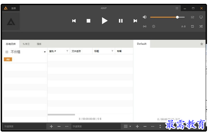Image resolution: width=208 pixels, height=135 pixels.
Task: Click the library horizontal scrollbar
Action: click(61, 115)
